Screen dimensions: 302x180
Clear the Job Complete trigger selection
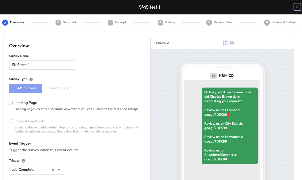[53, 170]
